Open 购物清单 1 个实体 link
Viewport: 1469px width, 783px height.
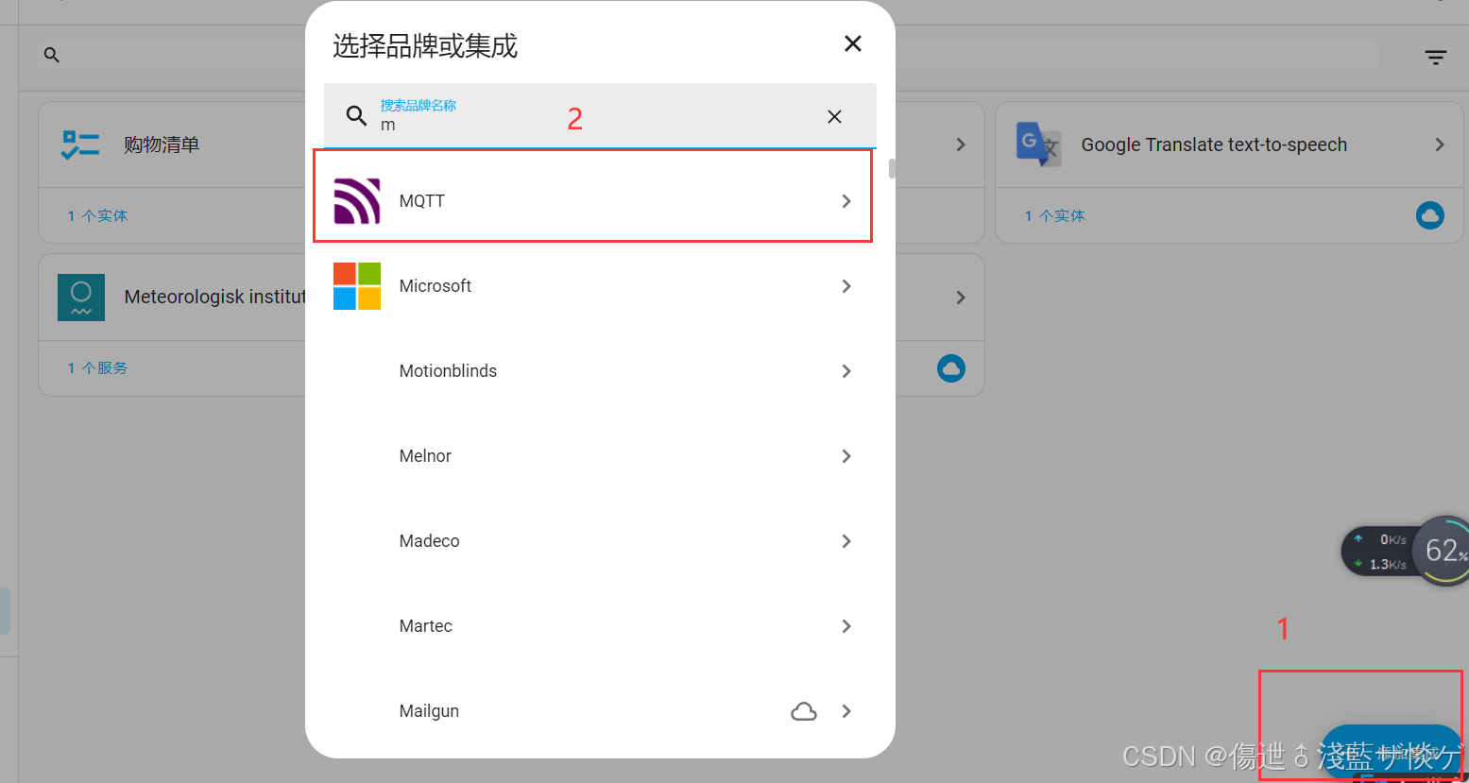click(97, 216)
